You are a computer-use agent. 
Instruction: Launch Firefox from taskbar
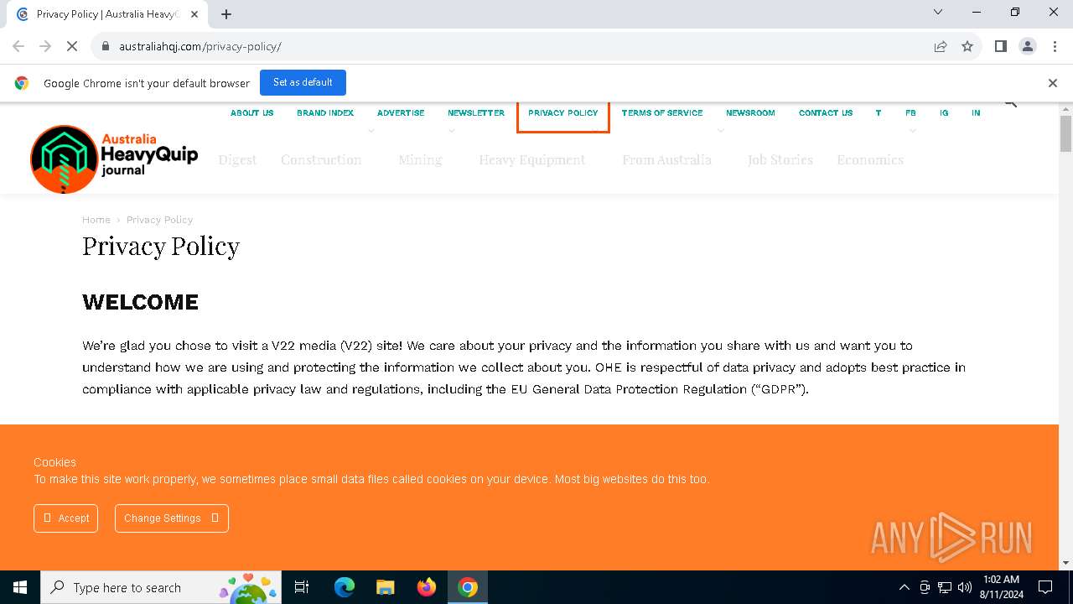click(x=427, y=587)
